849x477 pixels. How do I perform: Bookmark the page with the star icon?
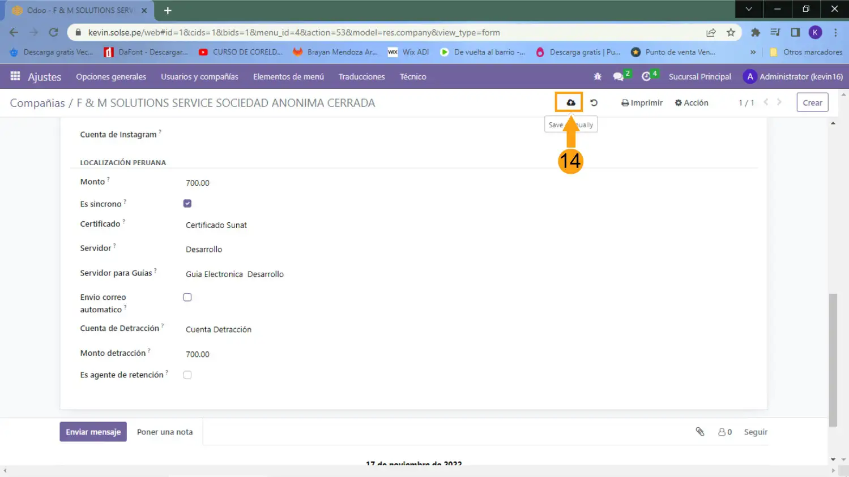click(731, 32)
